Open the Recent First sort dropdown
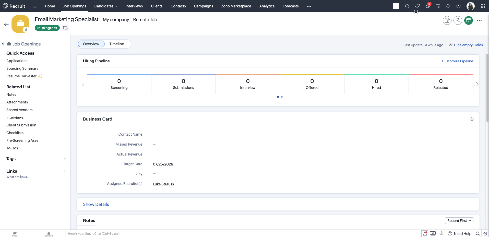 tap(459, 221)
